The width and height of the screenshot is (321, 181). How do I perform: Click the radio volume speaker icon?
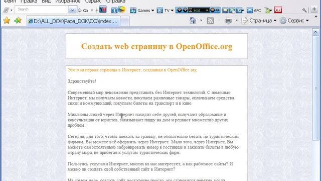tap(212, 10)
